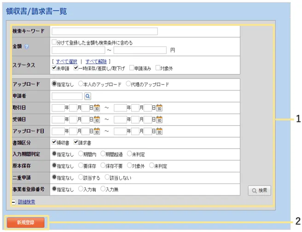Choose 入力有 for 事業者登録番号

point(81,189)
